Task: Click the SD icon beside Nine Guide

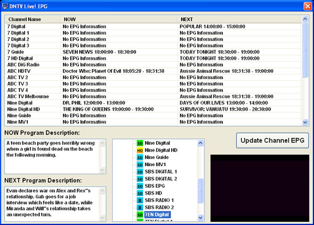Action: pyautogui.click(x=140, y=157)
